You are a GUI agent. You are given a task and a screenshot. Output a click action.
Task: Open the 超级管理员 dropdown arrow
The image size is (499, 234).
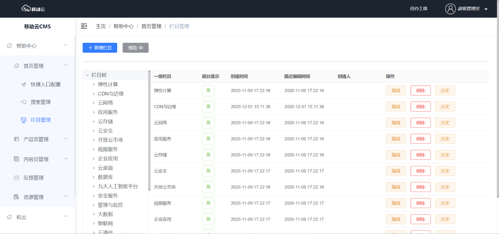(x=486, y=9)
